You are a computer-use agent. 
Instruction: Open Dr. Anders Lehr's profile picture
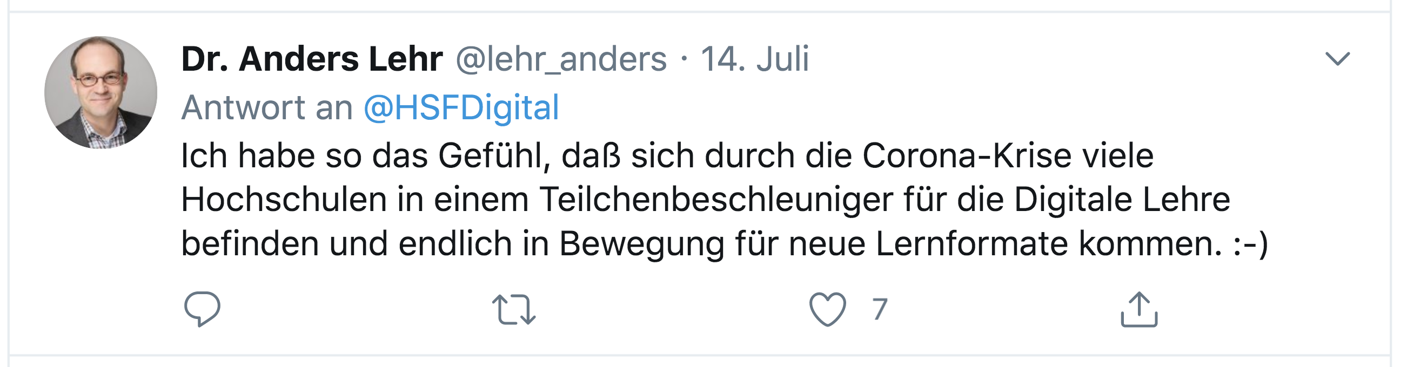point(101,92)
